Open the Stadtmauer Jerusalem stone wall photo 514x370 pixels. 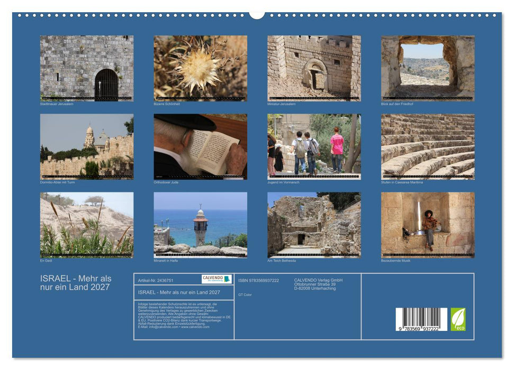click(x=86, y=68)
